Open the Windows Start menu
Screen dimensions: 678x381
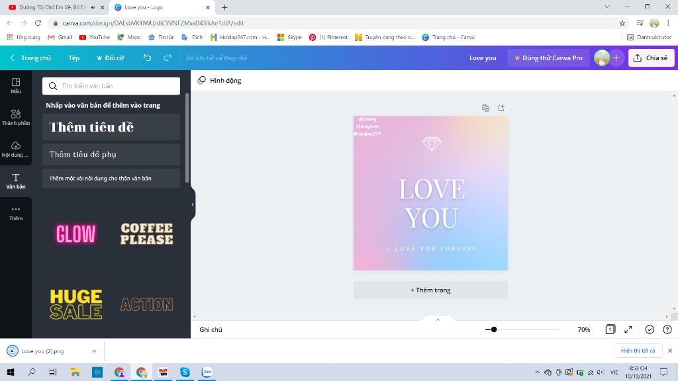click(x=11, y=372)
